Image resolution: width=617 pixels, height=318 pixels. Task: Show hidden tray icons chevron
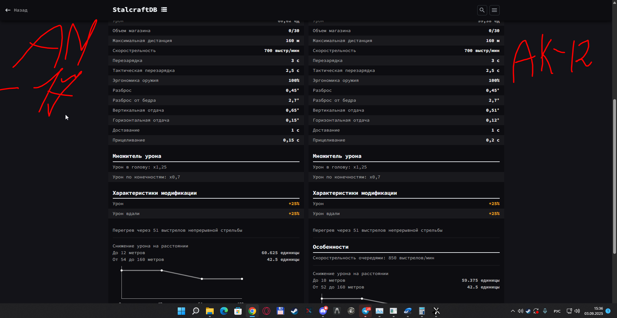[513, 311]
